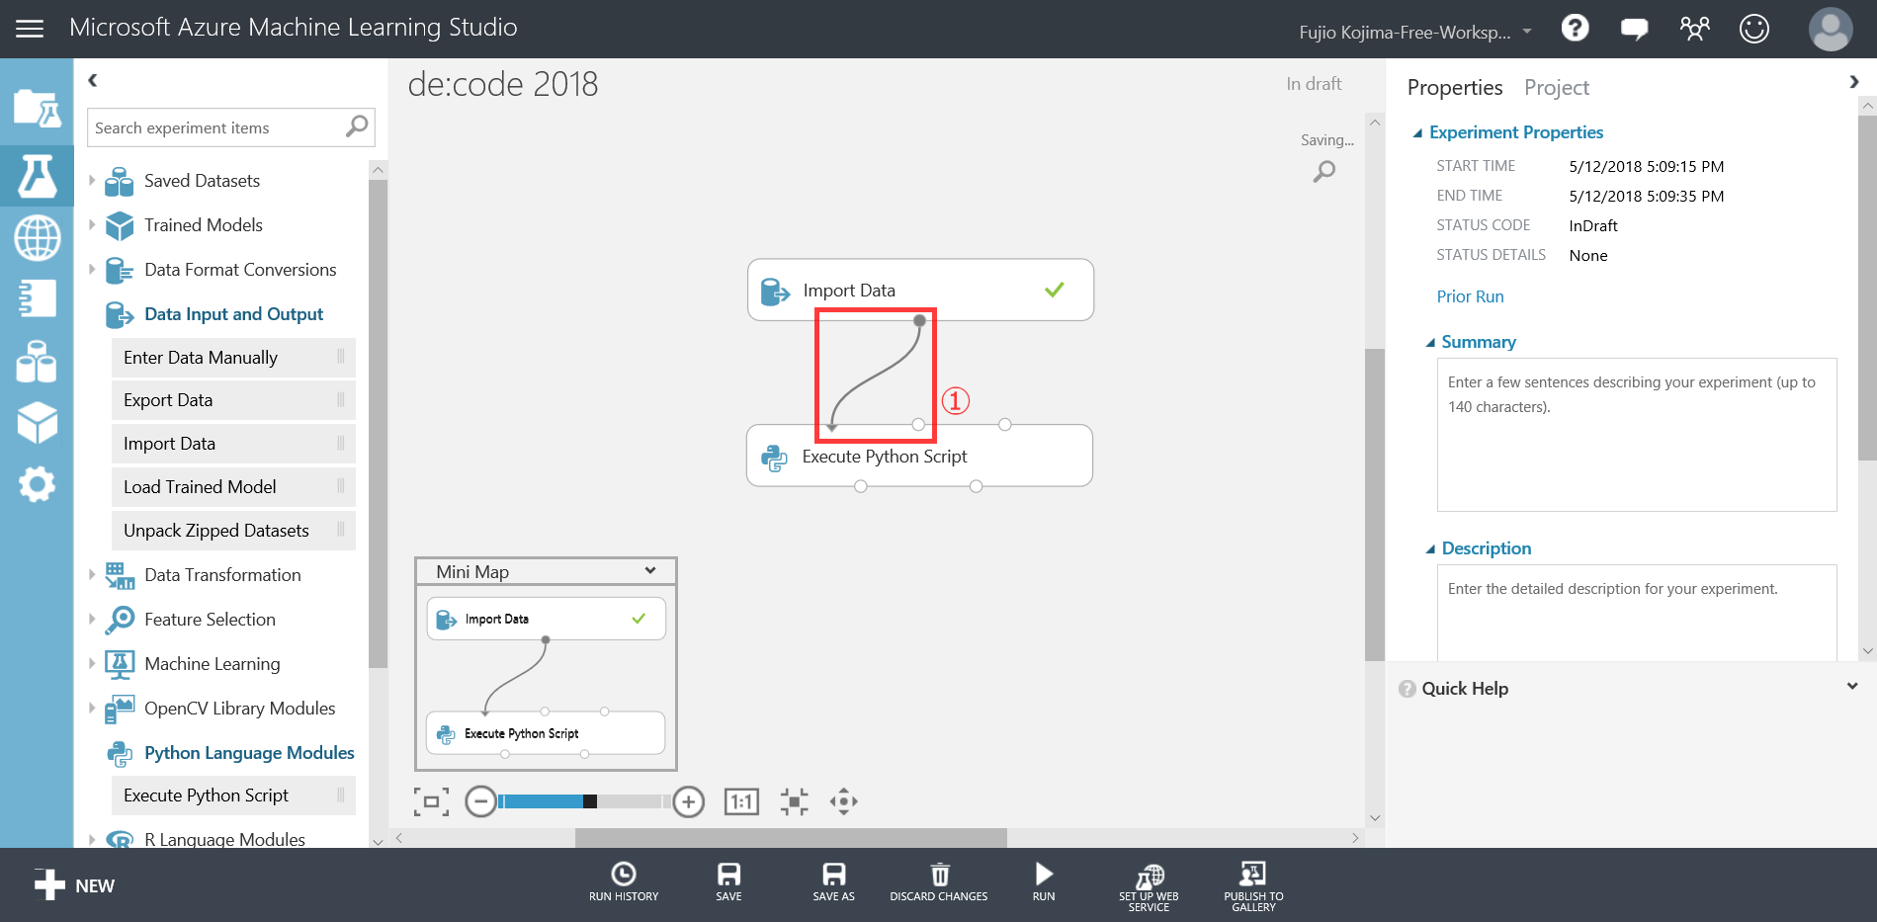Click the Description text box
The height and width of the screenshot is (922, 1877).
[1636, 612]
